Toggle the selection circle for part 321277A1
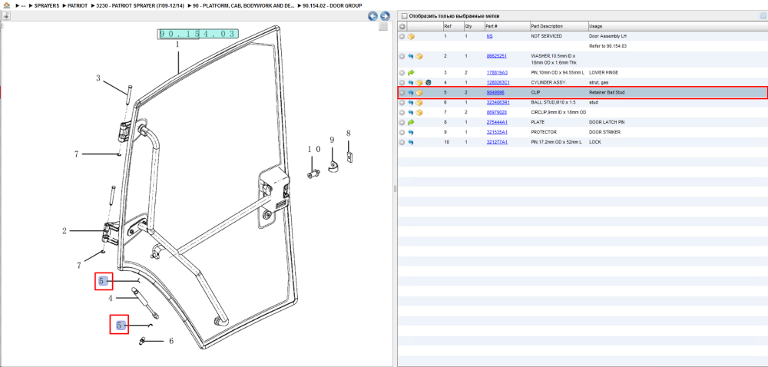Screen dimensions: 768x367 point(402,142)
